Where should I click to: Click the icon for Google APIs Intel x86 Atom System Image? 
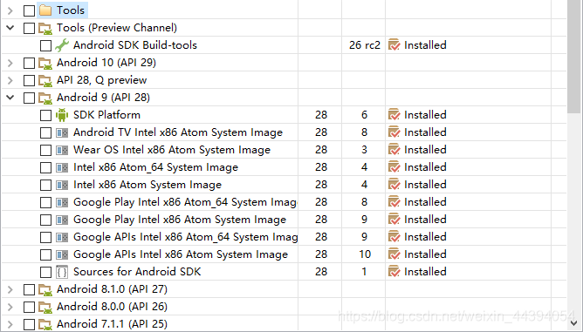[x=62, y=254]
